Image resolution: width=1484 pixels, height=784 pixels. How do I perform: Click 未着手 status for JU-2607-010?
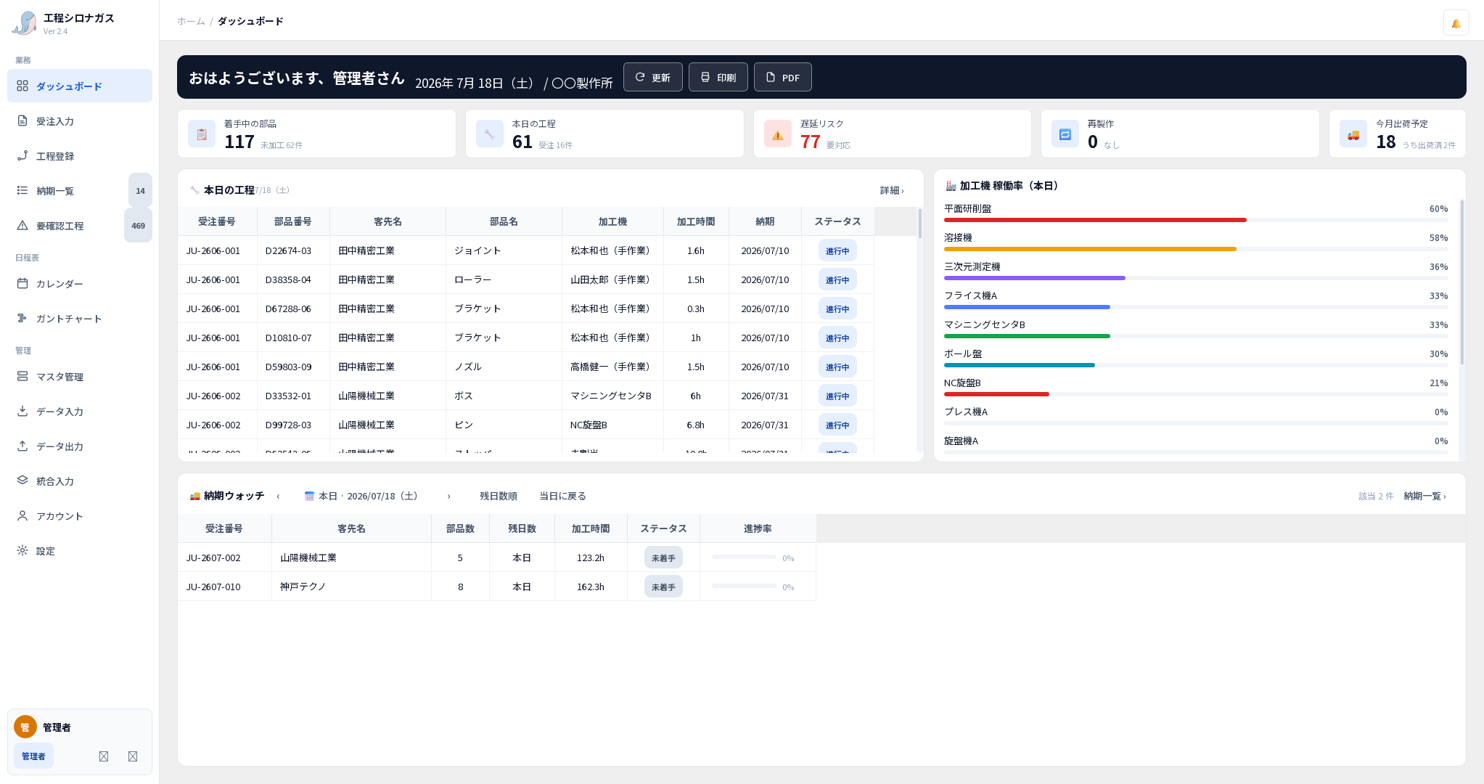[x=663, y=587]
